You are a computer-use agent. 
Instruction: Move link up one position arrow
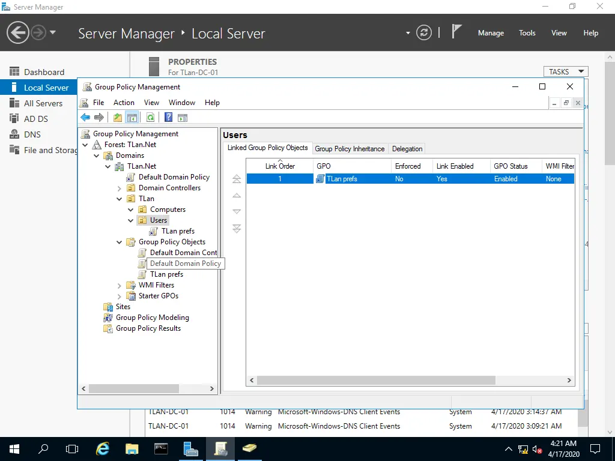237,195
